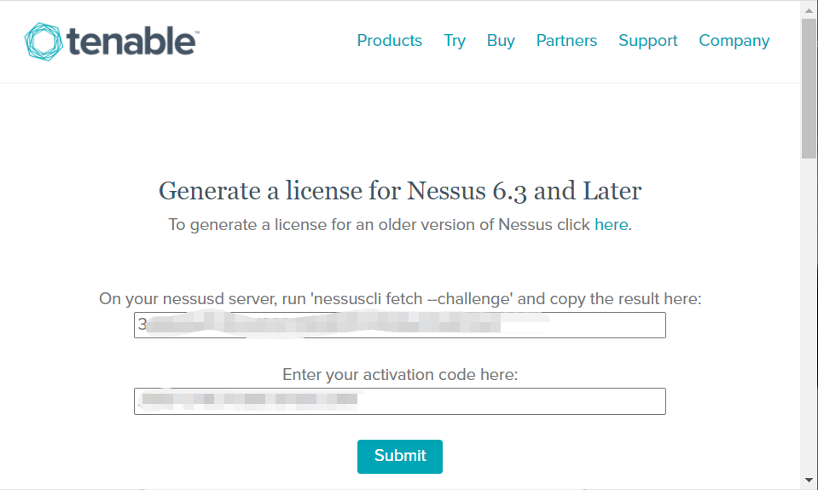Click the 'nessuscli fetch --challenge' instruction text
The width and height of the screenshot is (818, 490).
tap(399, 299)
